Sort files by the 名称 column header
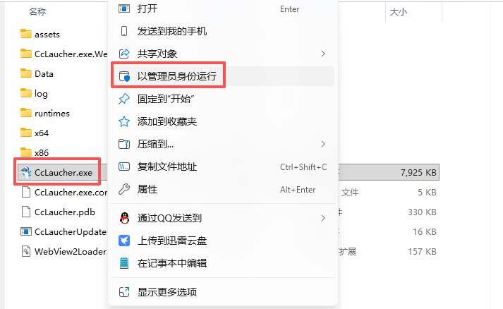This screenshot has width=503, height=309. tap(37, 12)
